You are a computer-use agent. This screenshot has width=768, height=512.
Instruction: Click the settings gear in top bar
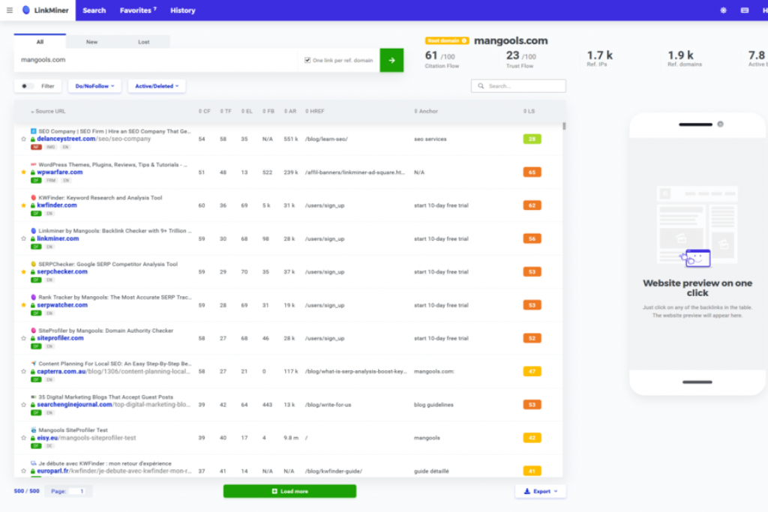click(723, 10)
